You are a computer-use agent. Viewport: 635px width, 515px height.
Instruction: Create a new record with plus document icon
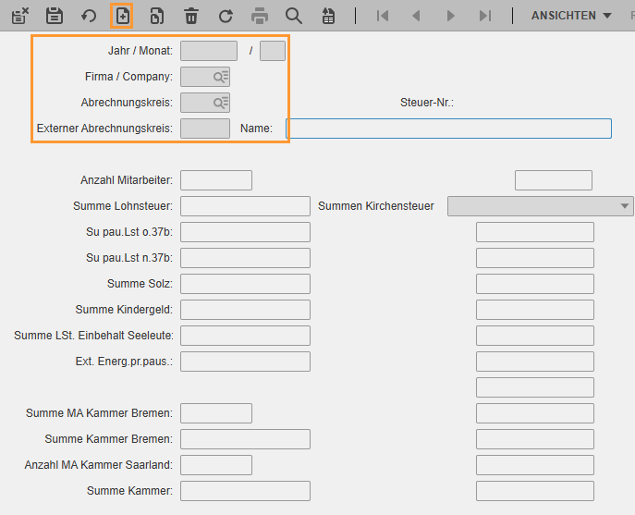[122, 17]
